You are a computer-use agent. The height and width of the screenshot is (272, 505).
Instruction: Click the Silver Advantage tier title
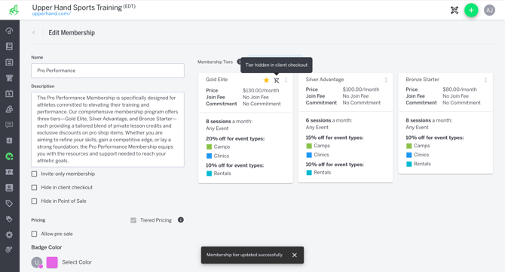pyautogui.click(x=325, y=80)
